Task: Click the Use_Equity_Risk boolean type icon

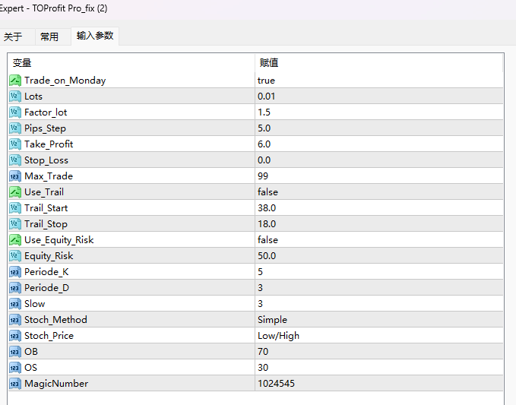Action: point(15,240)
